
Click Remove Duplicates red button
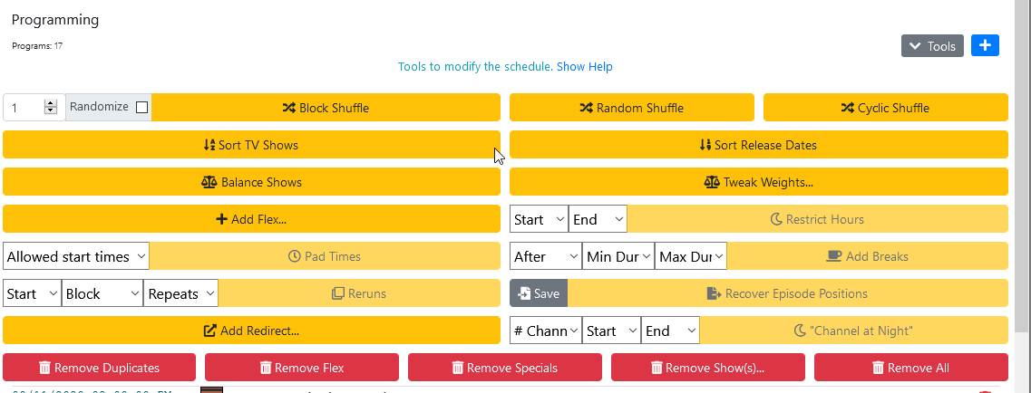pyautogui.click(x=99, y=368)
